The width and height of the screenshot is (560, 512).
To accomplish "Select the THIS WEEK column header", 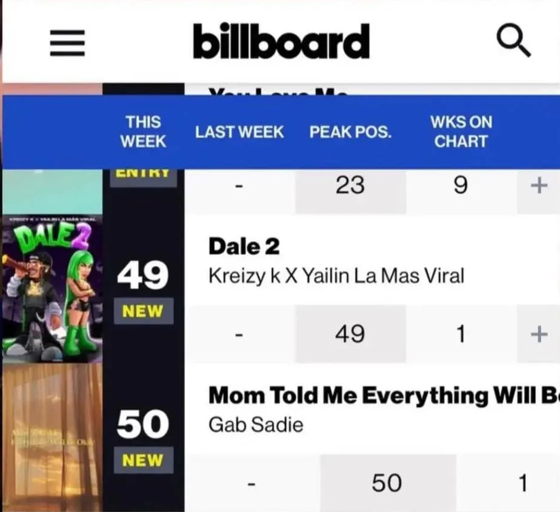I will click(x=143, y=132).
